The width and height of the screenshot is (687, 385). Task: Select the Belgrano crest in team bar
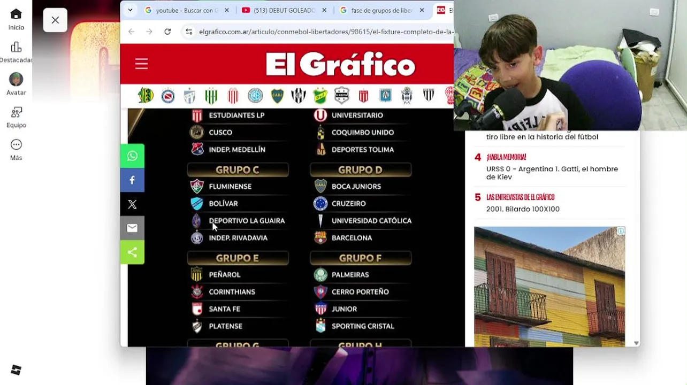tap(255, 96)
